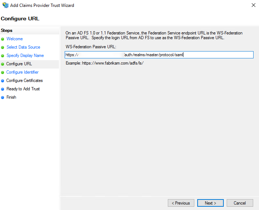Cancel the claims provider trust wizard

click(240, 203)
